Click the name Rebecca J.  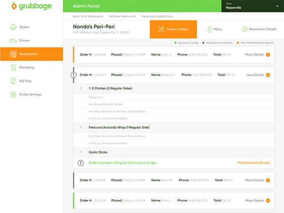coord(169,75)
